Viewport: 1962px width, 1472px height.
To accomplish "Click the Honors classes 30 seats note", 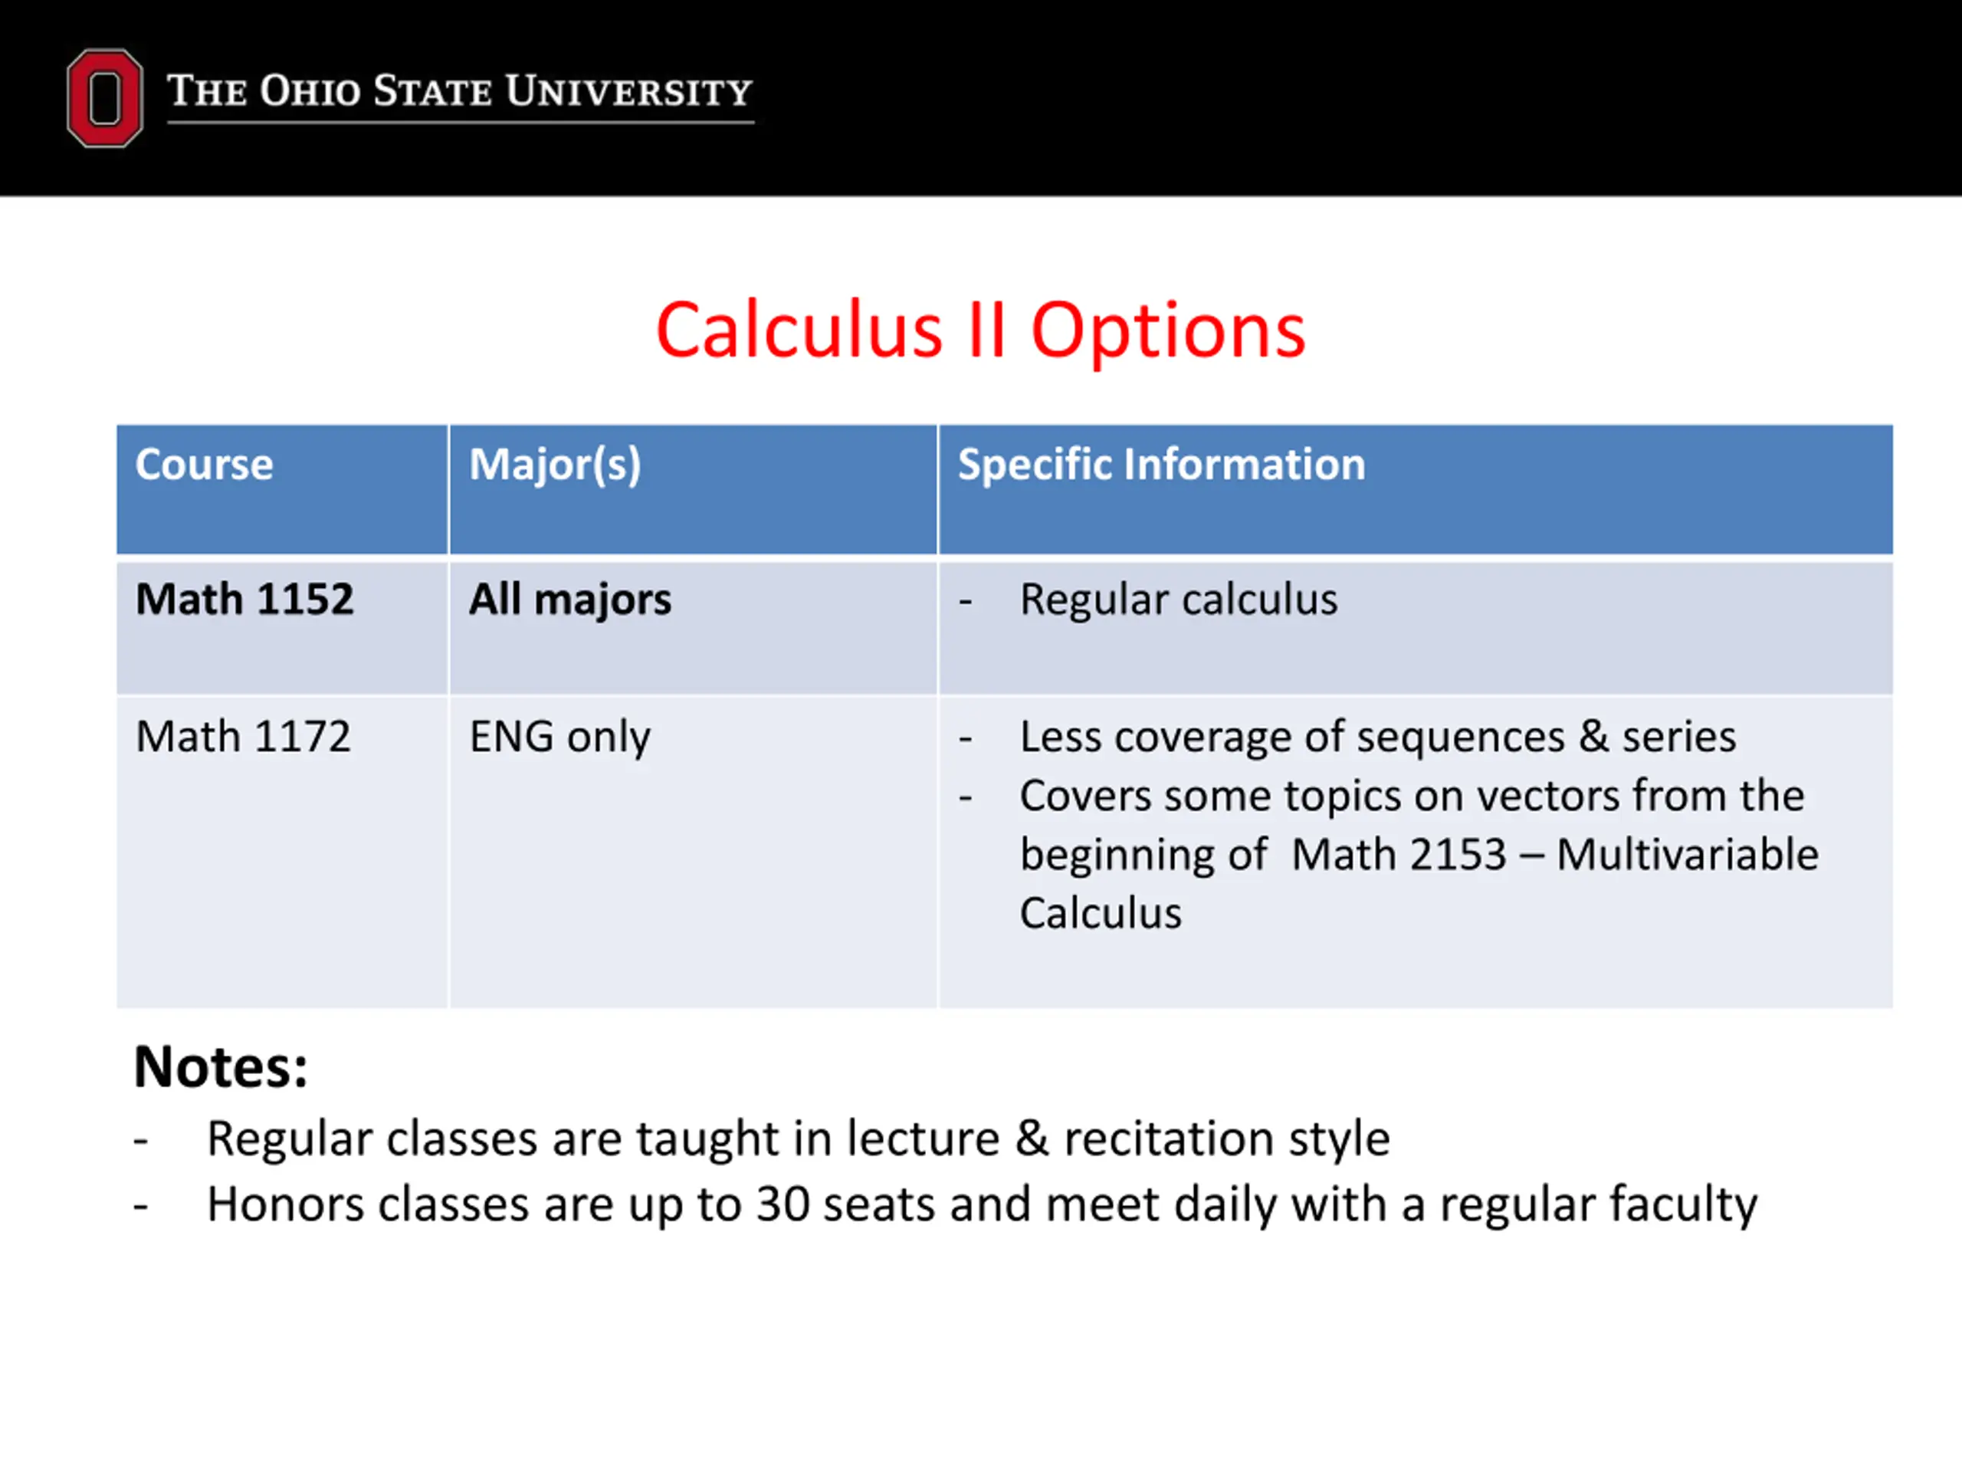I will click(981, 1204).
